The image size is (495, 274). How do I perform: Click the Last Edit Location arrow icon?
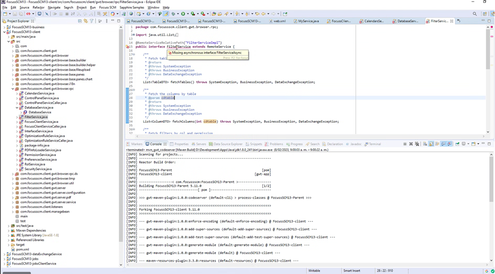pyautogui.click(x=257, y=14)
